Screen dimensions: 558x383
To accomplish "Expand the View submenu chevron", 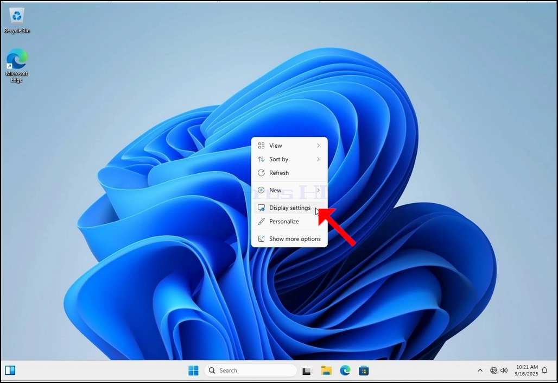I will pos(319,146).
